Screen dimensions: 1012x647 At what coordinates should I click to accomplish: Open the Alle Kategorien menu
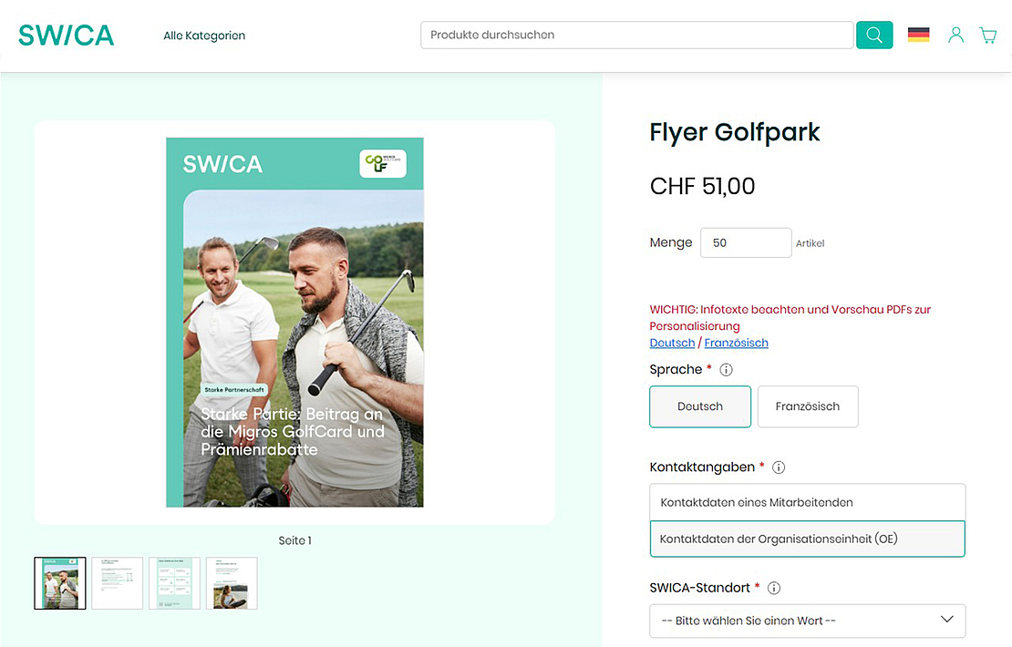(x=204, y=36)
